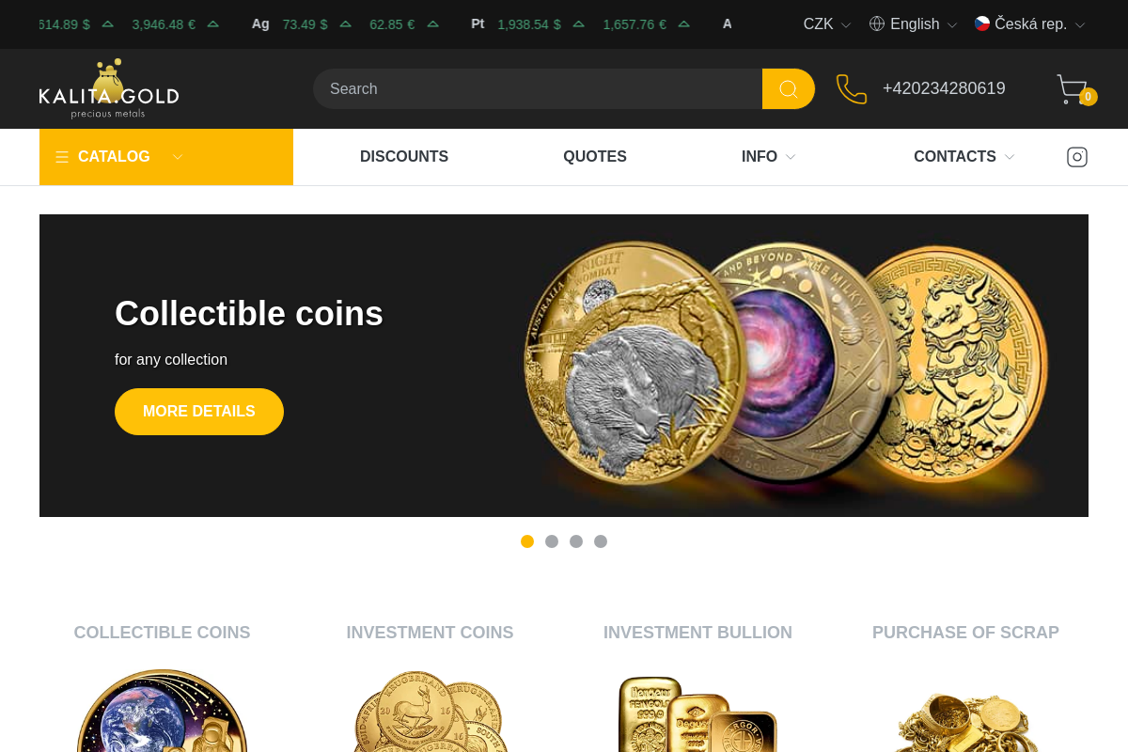
Task: Open the QUOTES menu item
Action: tap(595, 157)
